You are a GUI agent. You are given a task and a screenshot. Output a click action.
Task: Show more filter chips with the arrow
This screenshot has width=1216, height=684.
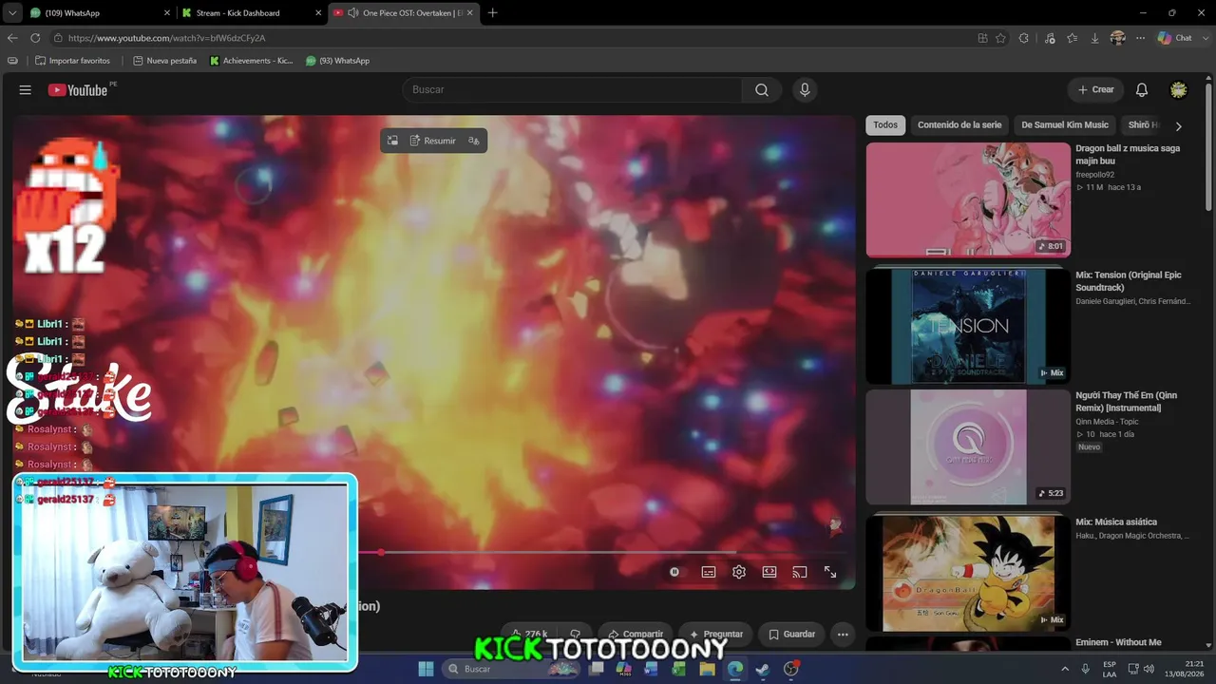pyautogui.click(x=1179, y=125)
